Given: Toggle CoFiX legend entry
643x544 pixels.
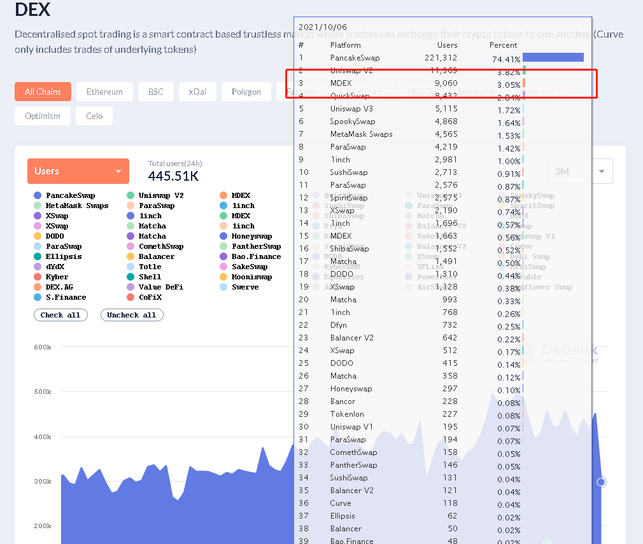Looking at the screenshot, I should (145, 297).
